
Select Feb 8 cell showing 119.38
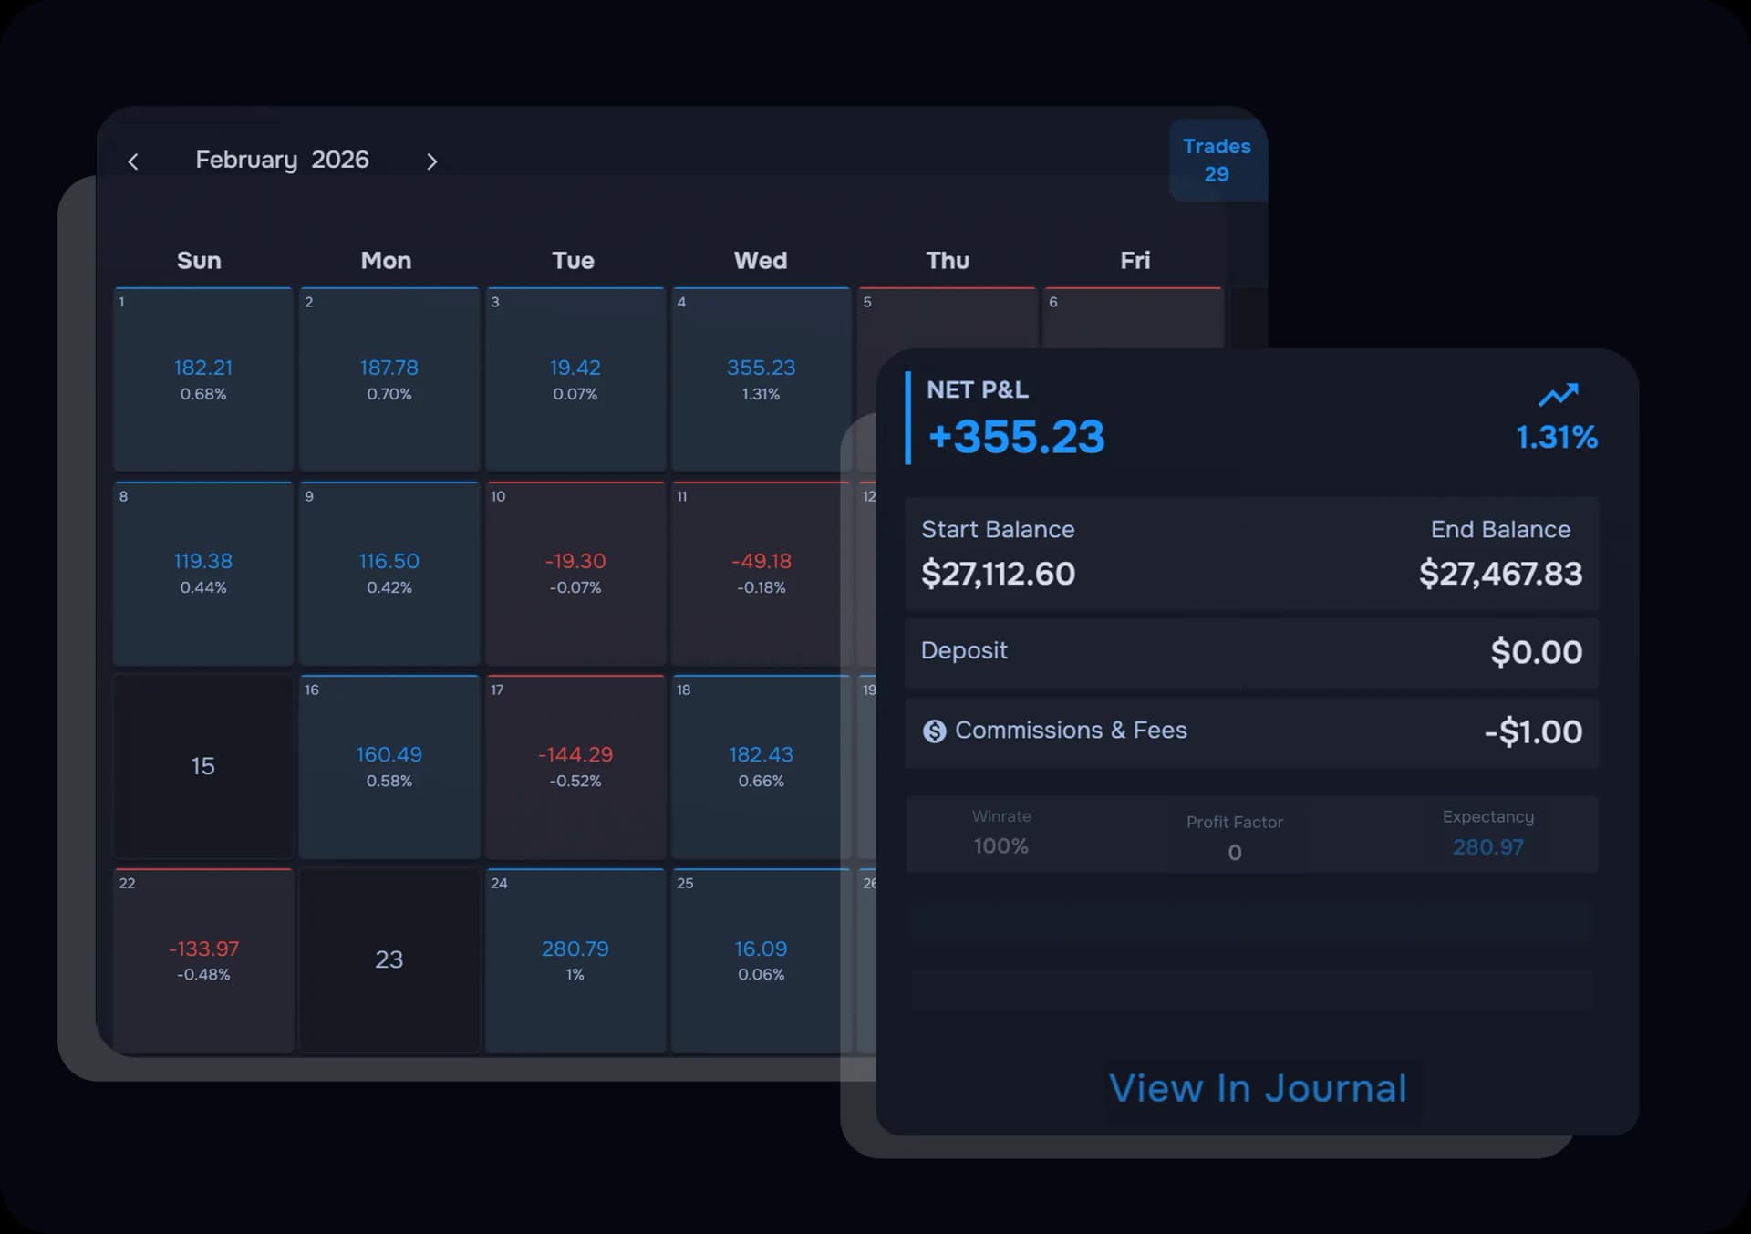(202, 574)
